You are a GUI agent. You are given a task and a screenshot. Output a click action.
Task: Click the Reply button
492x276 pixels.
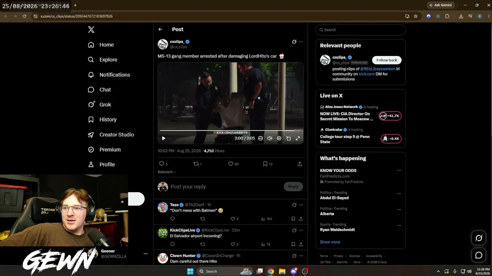coord(293,187)
